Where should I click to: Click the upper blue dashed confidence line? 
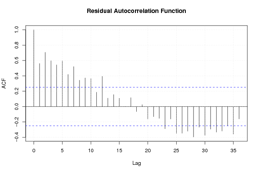(136, 87)
